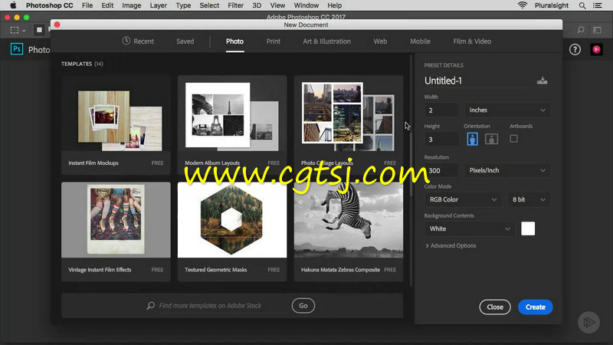Select Textured Geometric Masks template
The width and height of the screenshot is (613, 345).
(232, 232)
